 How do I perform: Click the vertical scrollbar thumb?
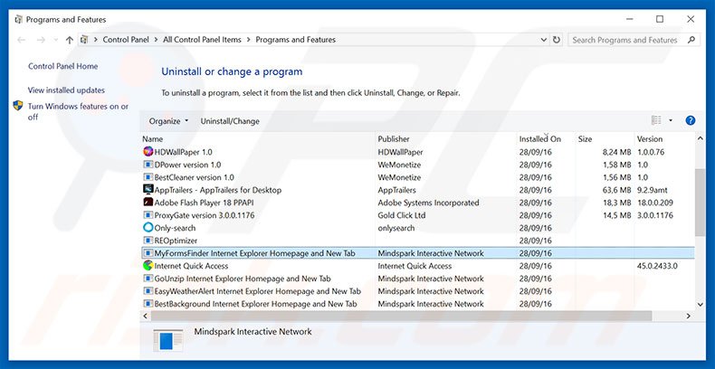pyautogui.click(x=700, y=202)
